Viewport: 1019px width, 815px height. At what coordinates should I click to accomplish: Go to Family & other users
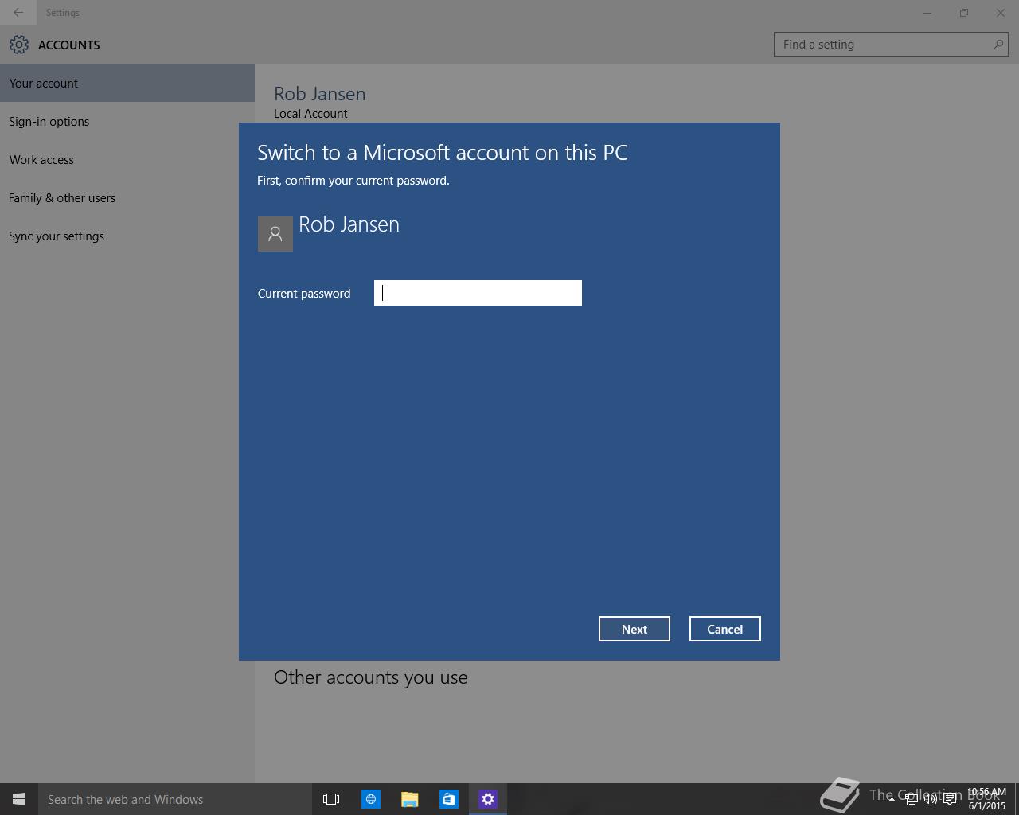[127, 197]
